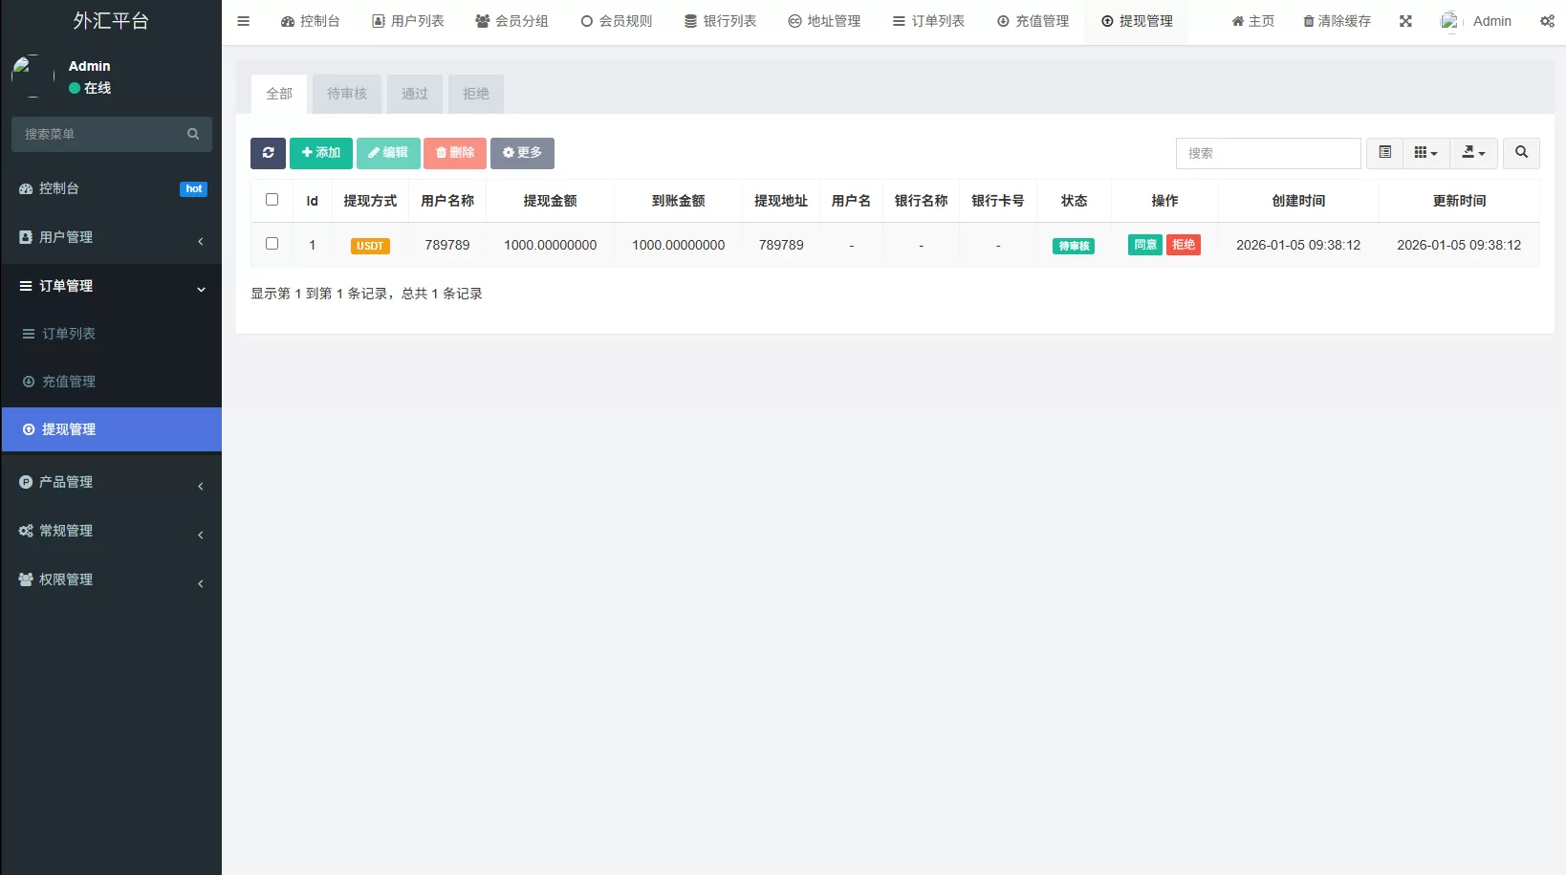This screenshot has width=1566, height=875.
Task: Click the hamburger menu to collapse sidebar
Action: [x=243, y=20]
